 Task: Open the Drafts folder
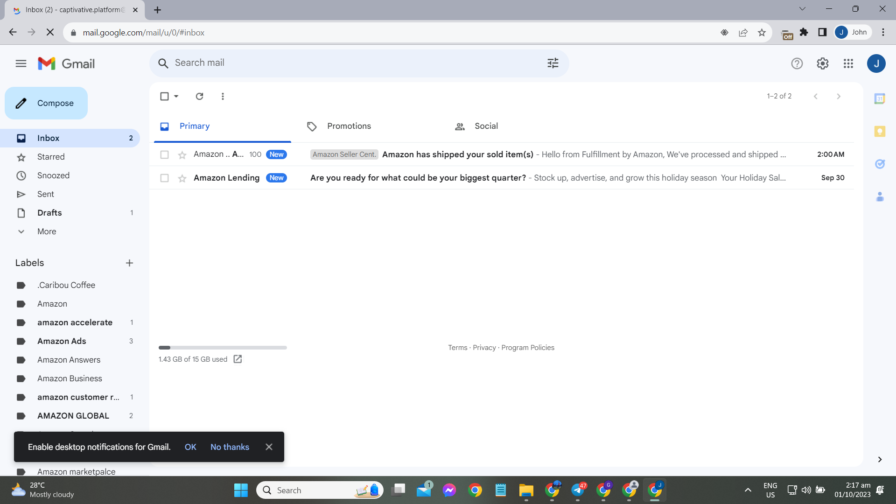[70, 213]
